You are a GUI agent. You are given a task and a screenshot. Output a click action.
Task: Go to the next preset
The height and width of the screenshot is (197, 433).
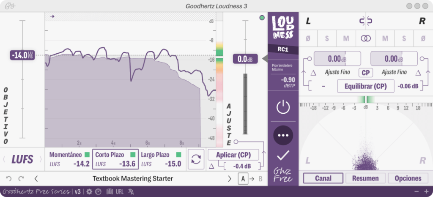(230, 179)
